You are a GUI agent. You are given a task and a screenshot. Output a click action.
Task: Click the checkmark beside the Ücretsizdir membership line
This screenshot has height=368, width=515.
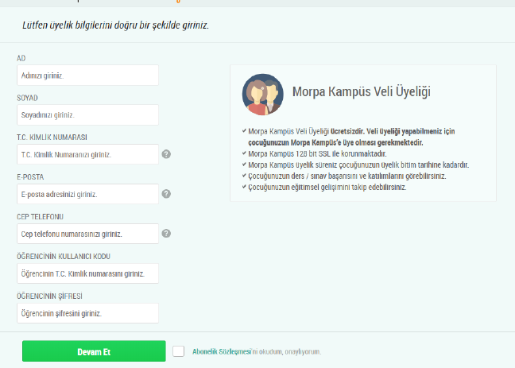[243, 130]
